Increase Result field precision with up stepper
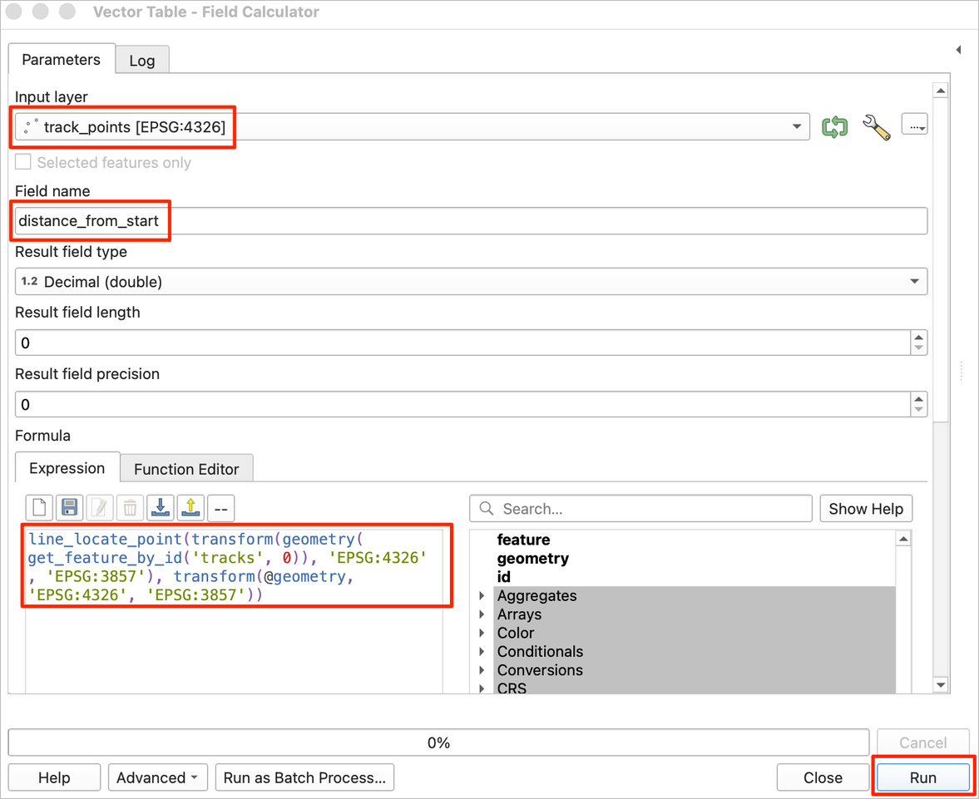The image size is (979, 799). point(918,398)
